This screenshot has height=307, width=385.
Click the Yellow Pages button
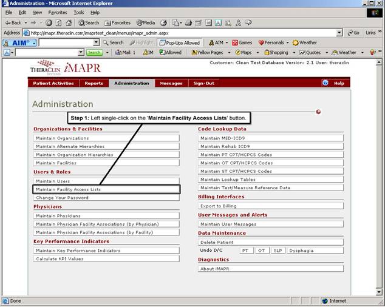point(207,53)
